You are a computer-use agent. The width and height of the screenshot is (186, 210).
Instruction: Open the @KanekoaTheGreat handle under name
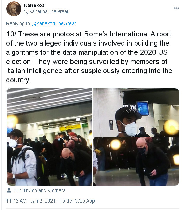click(46, 12)
